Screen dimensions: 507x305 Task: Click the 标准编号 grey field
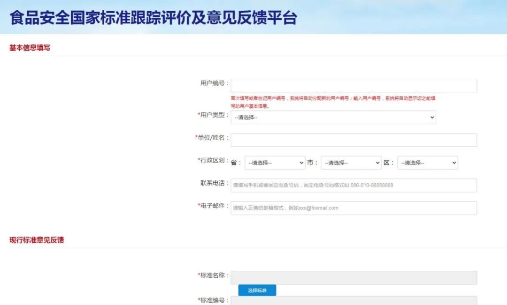point(353,300)
